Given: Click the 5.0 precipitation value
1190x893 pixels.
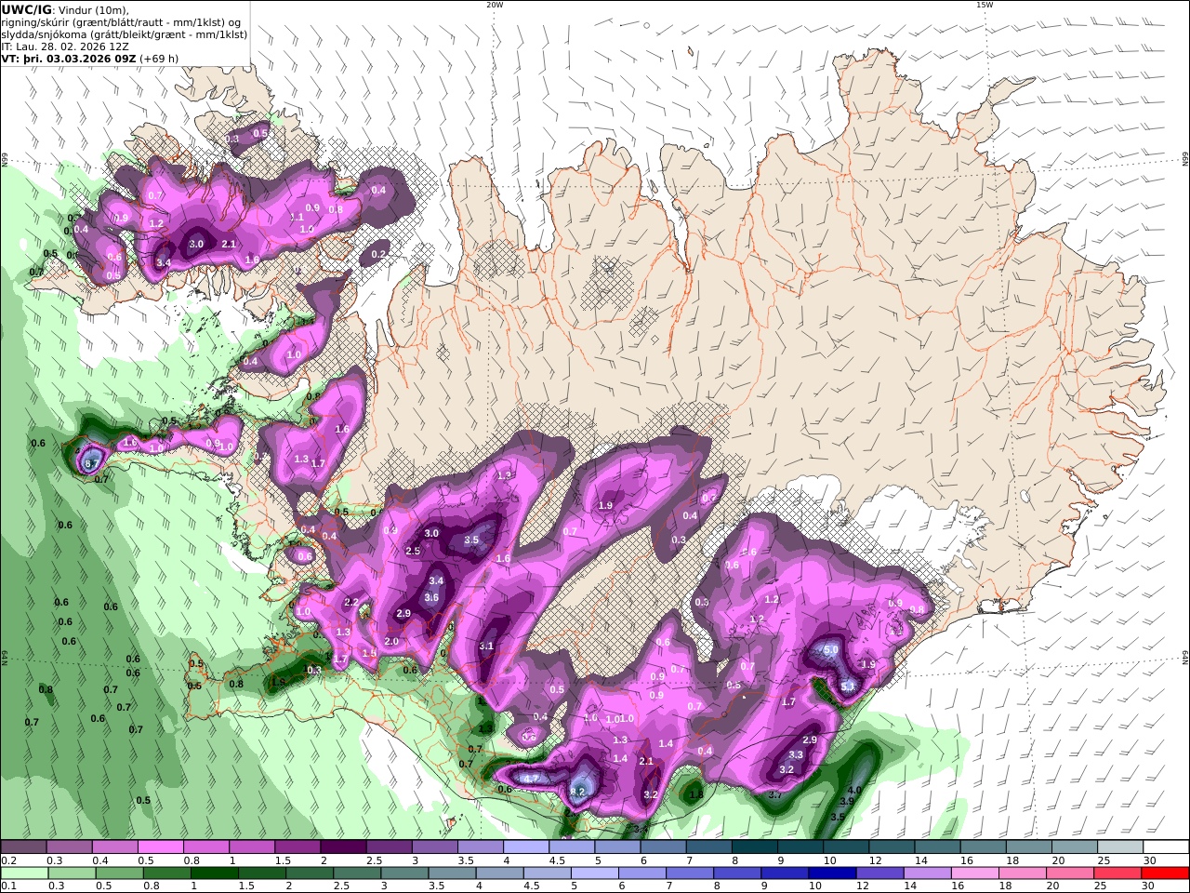Looking at the screenshot, I should 831,649.
